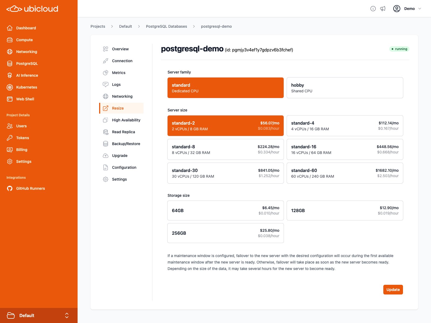Click the running status badge
Screen dimensions: 431x323
(399, 49)
